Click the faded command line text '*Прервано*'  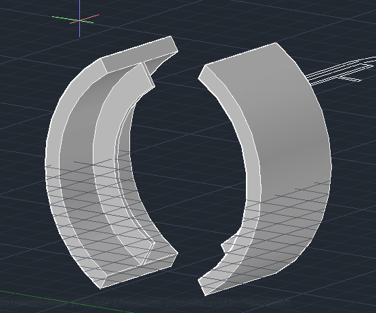pos(267,303)
